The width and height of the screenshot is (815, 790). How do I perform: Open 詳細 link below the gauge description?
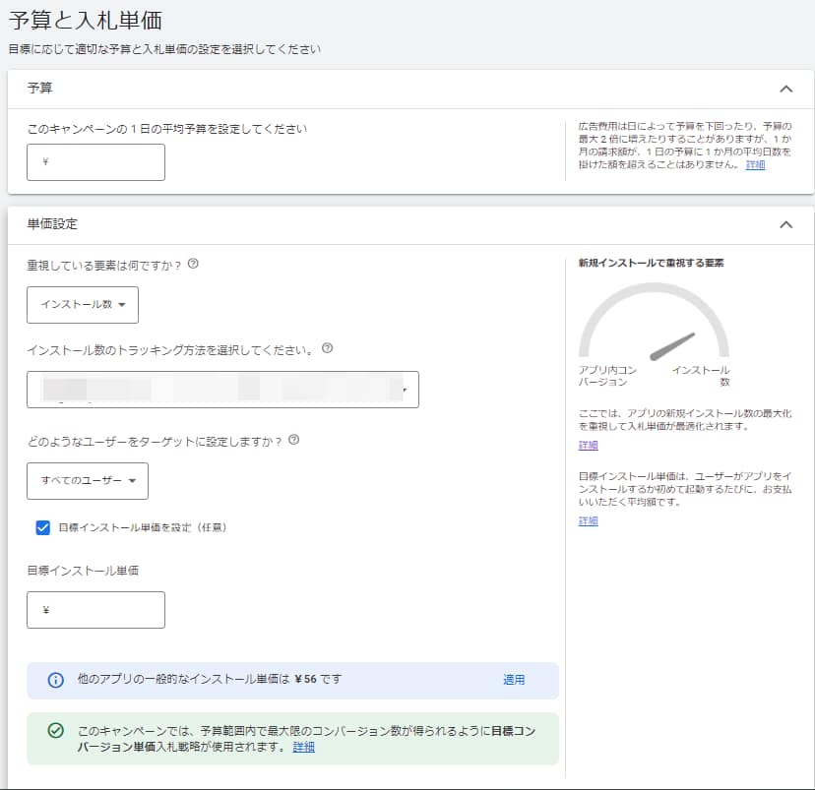[588, 446]
